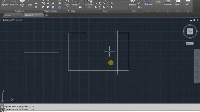Pick the rectangular Array tool icon
The height and width of the screenshot is (112, 200).
point(53,7)
